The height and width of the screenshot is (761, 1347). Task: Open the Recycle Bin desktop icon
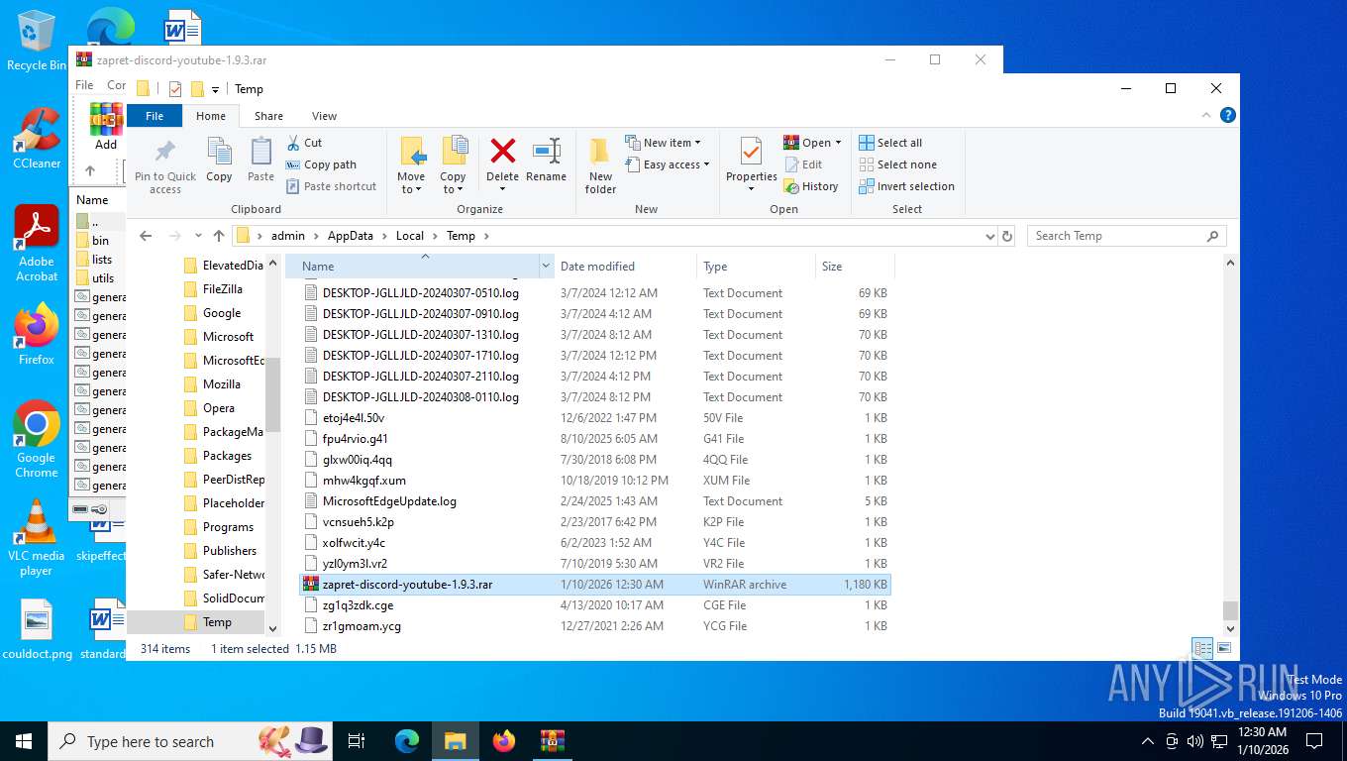point(37,41)
